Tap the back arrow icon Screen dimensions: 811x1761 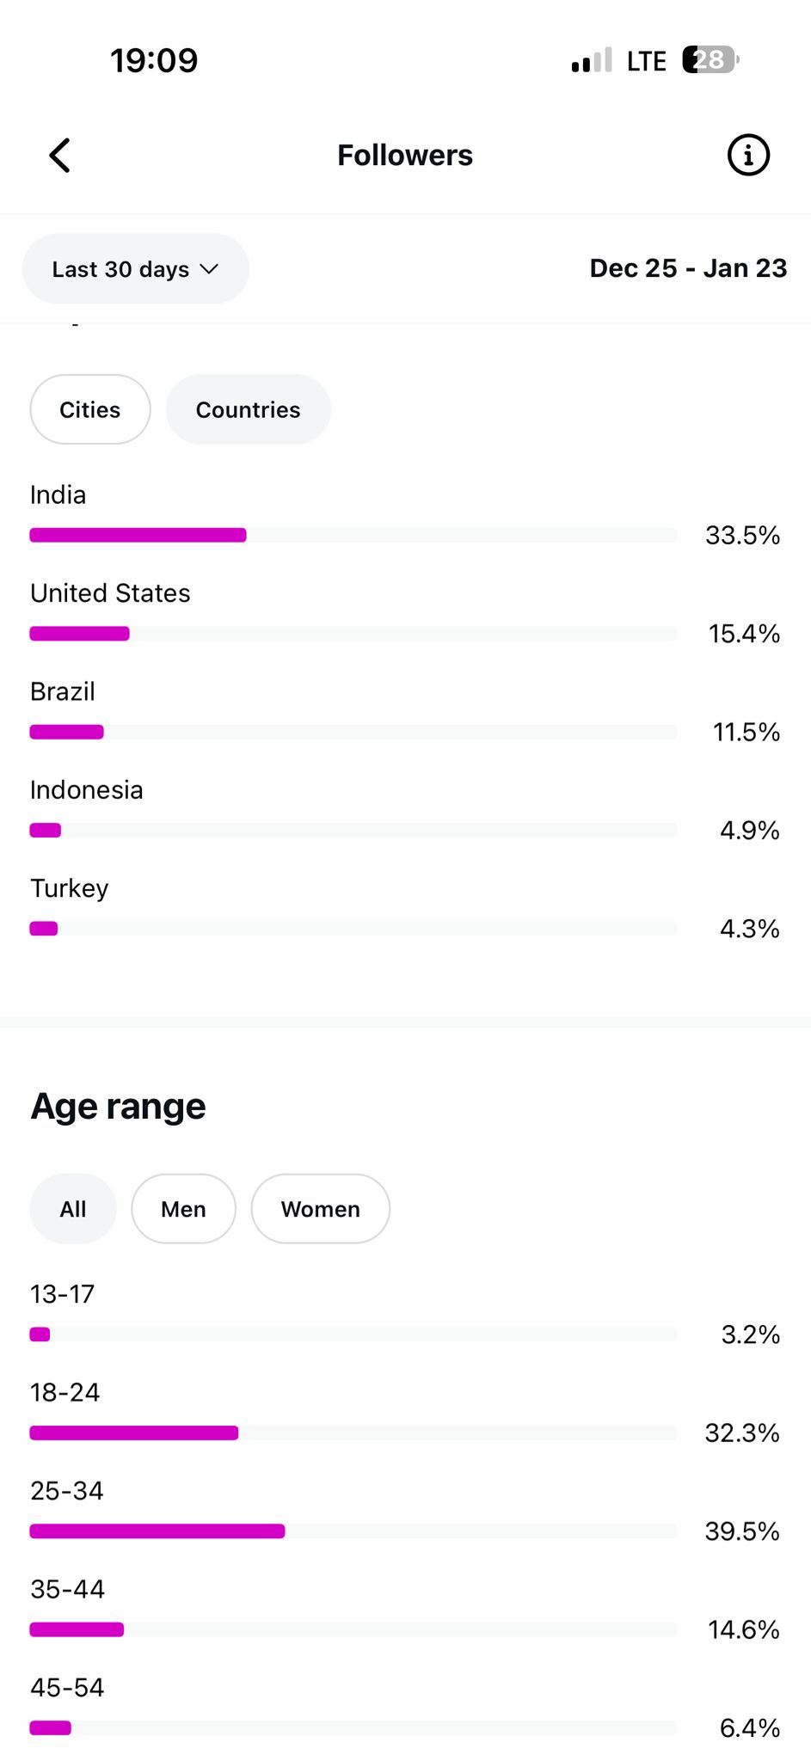59,156
